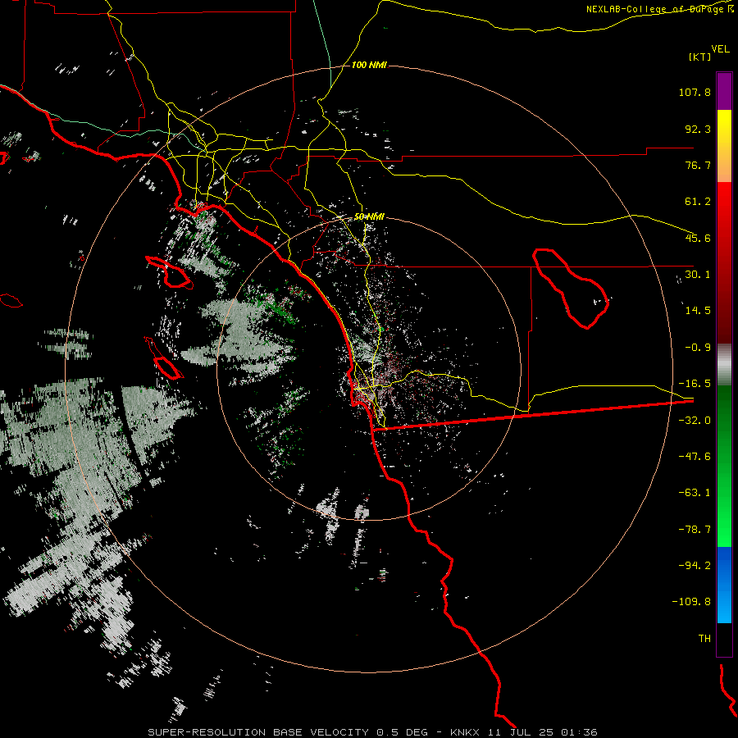
Task: Click the -47.6 velocity scale value
Action: pos(695,456)
